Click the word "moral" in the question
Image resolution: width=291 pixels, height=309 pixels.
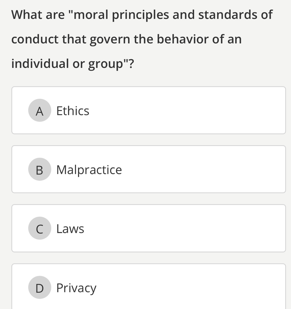click(91, 15)
